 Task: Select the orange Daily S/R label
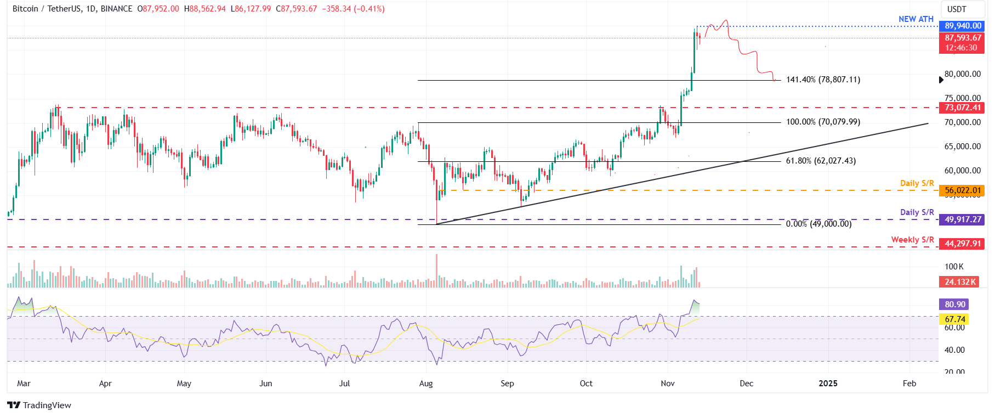coord(917,183)
